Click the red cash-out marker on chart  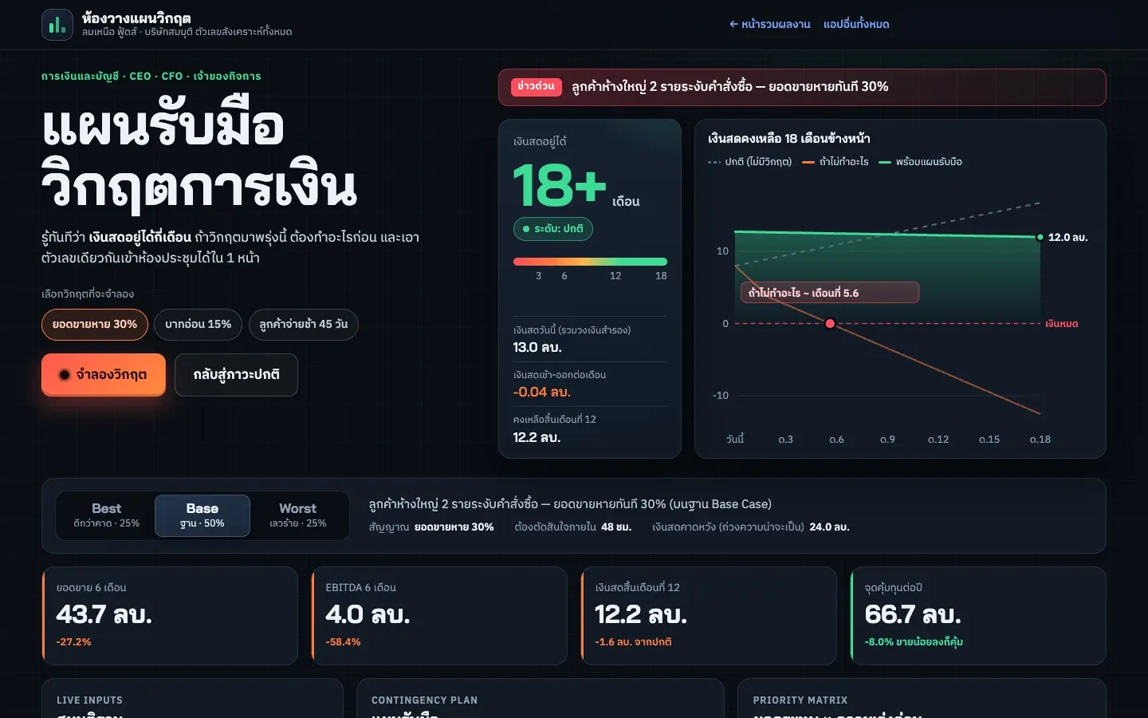(x=830, y=324)
